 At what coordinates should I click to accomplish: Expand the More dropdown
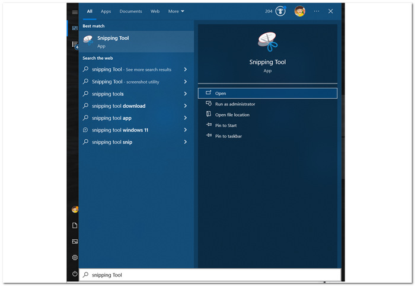(176, 11)
